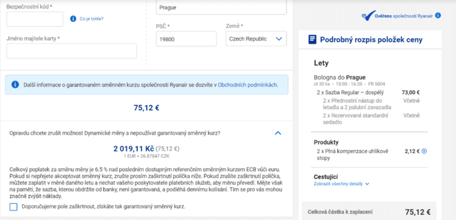Click info icon in blue exchange rate banner
Viewport: 456px width, 220px height.
point(15,85)
